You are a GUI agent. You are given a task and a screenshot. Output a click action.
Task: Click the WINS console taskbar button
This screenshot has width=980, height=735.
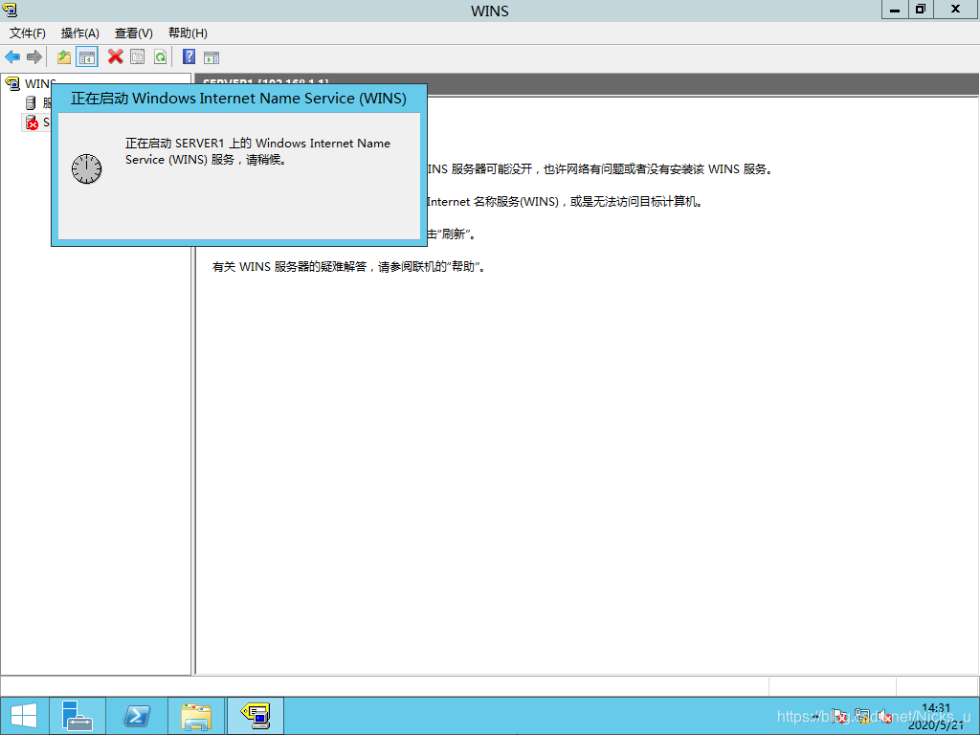point(255,716)
